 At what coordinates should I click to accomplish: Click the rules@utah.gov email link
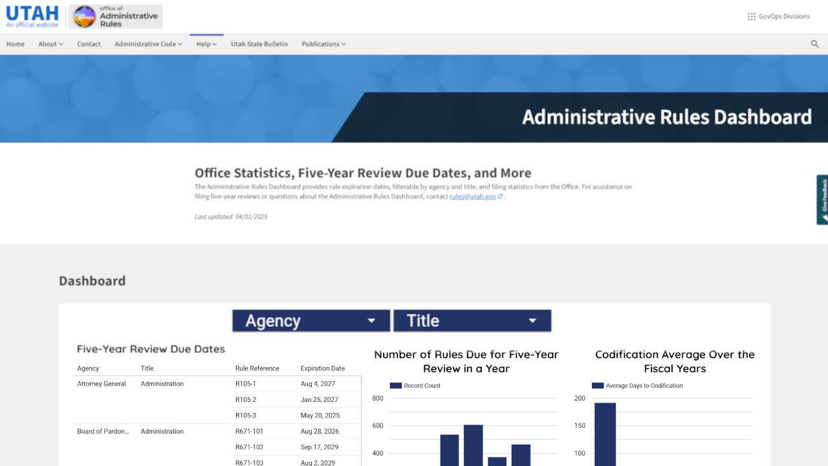tap(472, 196)
